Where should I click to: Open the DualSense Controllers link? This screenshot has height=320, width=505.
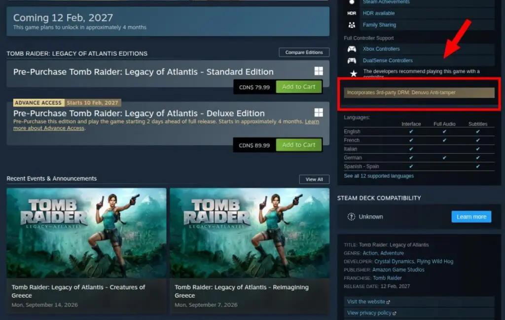pos(388,61)
